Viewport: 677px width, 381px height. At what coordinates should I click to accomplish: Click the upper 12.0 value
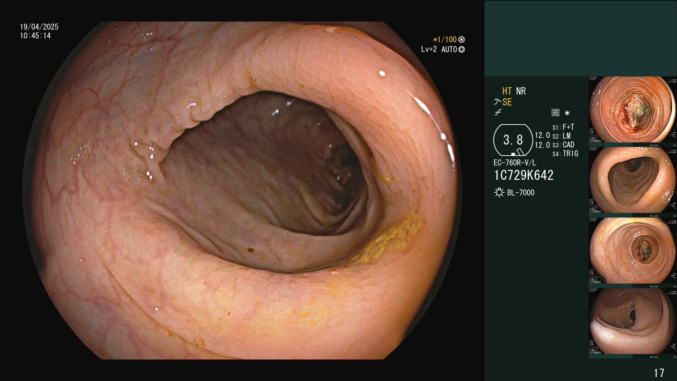click(x=542, y=135)
